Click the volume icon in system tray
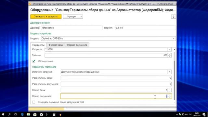The image size is (208, 117). click(x=186, y=114)
